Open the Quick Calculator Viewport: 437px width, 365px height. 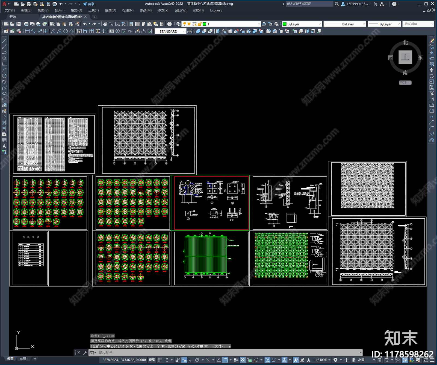tap(162, 24)
